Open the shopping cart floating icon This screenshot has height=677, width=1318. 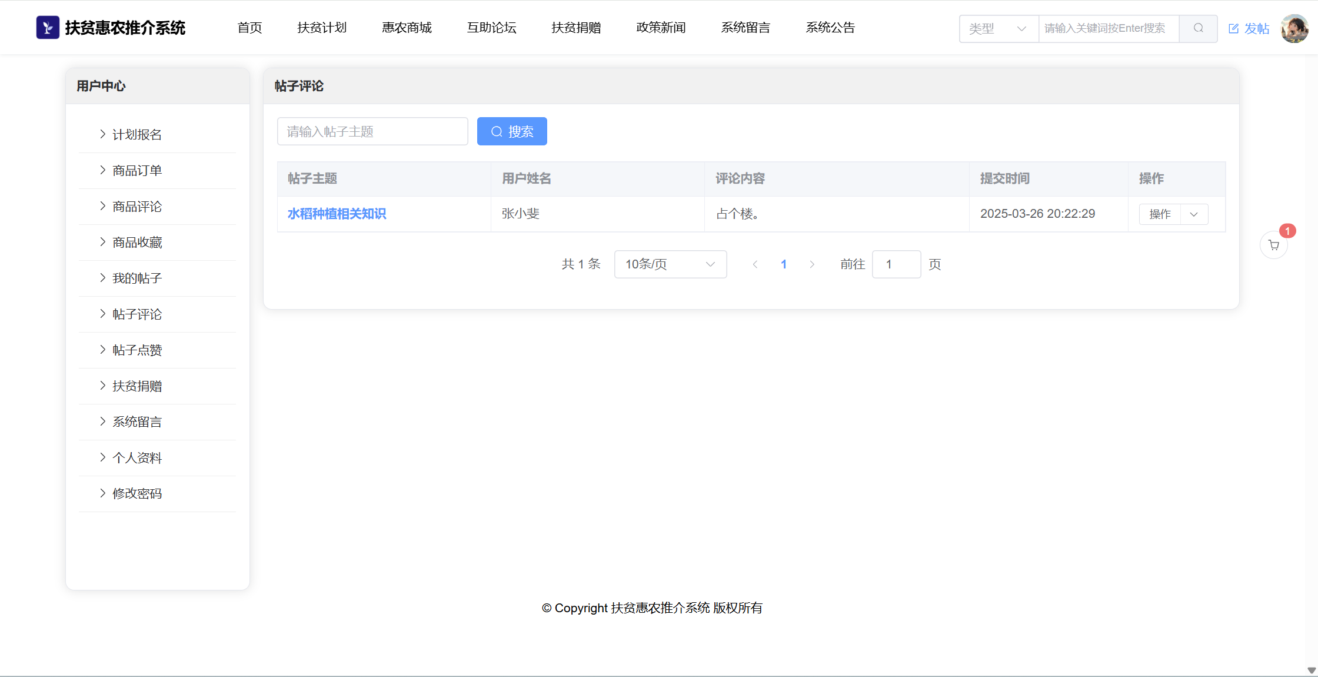[1274, 245]
